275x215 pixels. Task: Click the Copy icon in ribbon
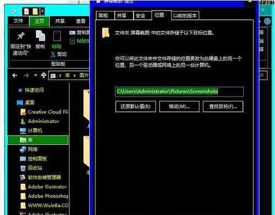(x=40, y=36)
